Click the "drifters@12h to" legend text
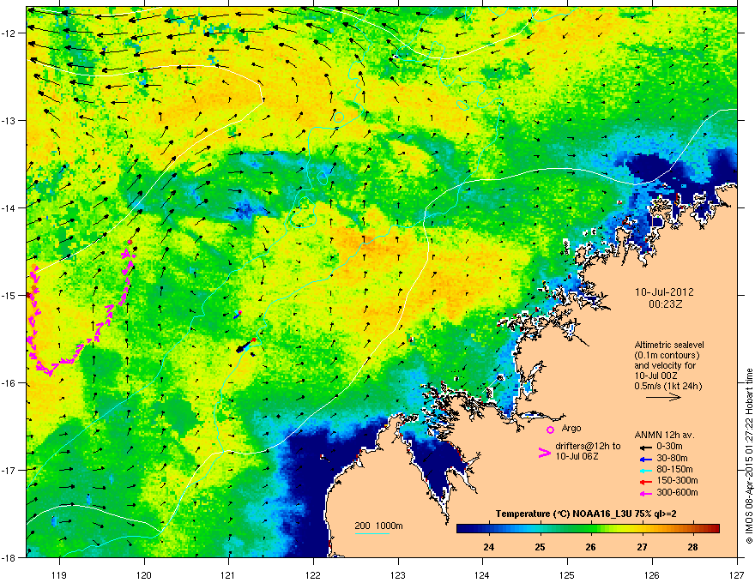This screenshot has height=583, width=755. click(x=588, y=447)
